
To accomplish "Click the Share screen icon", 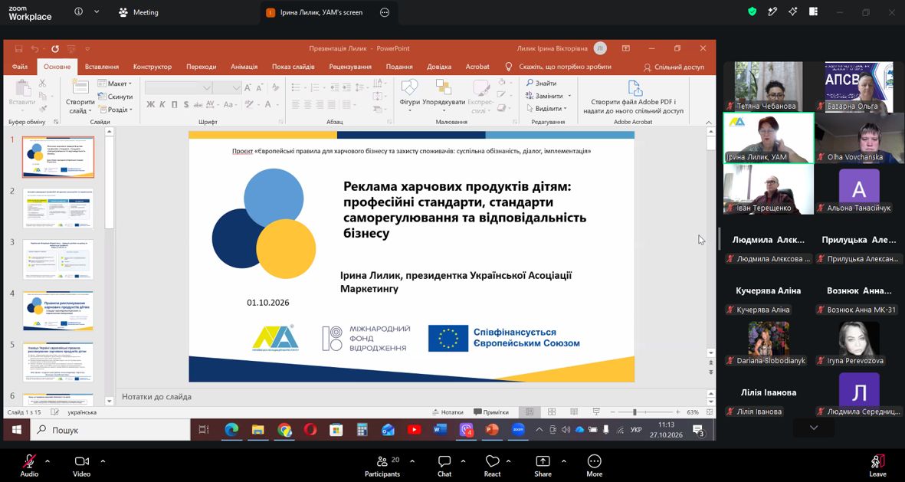I will click(x=543, y=461).
